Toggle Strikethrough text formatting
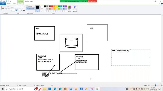 click(24, 10)
